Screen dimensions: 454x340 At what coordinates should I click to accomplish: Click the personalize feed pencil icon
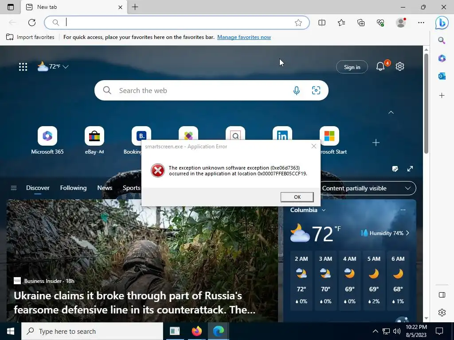pos(395,169)
